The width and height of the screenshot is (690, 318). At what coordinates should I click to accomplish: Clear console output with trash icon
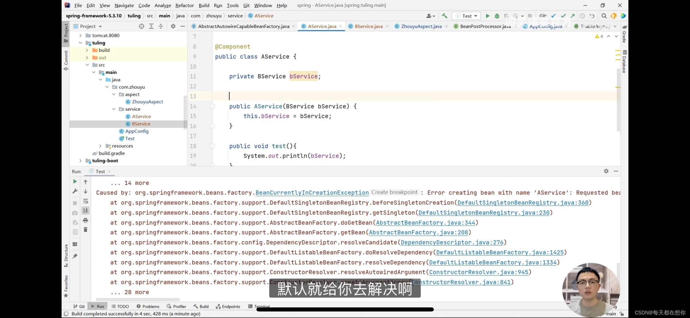click(x=85, y=230)
